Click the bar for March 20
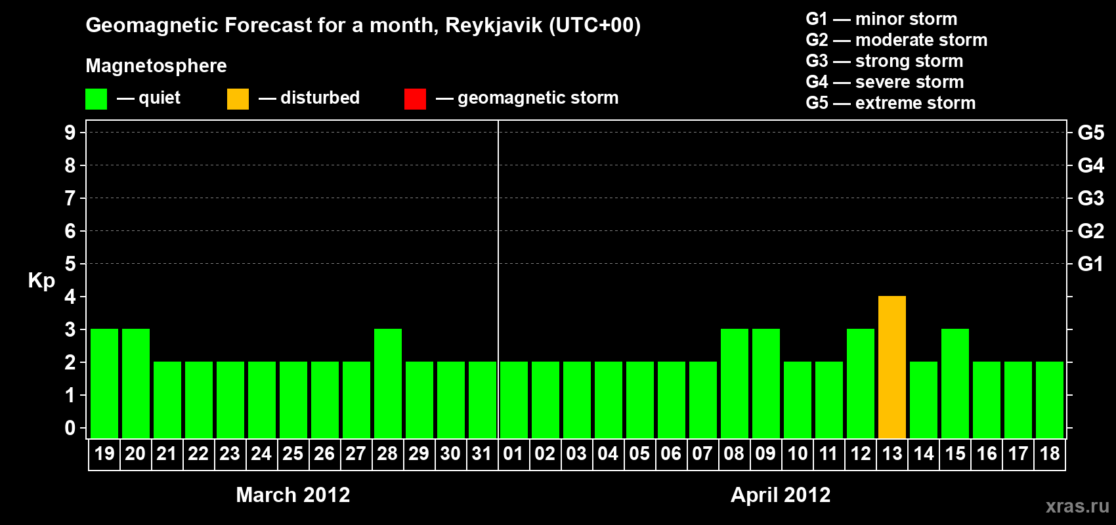The width and height of the screenshot is (1116, 525). coord(136,383)
